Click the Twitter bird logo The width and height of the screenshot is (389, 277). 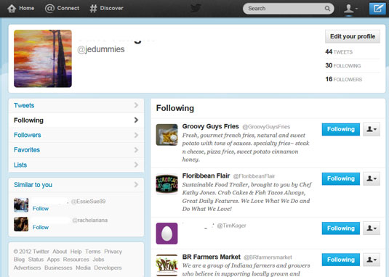(196, 9)
